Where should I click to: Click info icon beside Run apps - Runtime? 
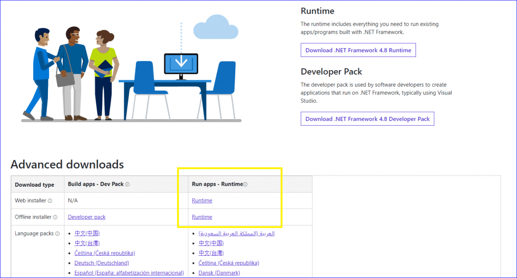pyautogui.click(x=245, y=185)
